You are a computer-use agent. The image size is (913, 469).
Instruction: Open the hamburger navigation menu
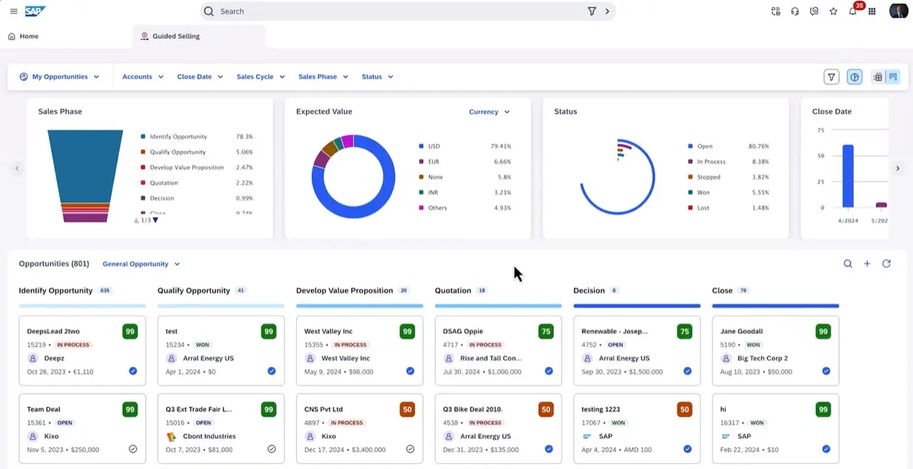click(13, 12)
